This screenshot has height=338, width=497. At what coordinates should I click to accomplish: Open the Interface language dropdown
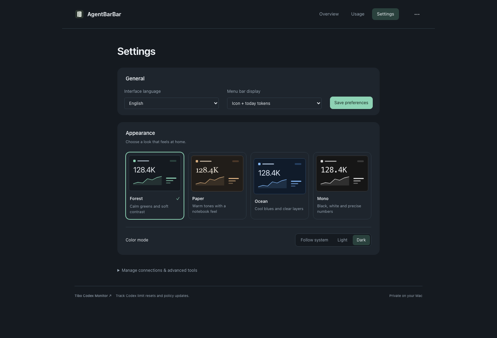point(172,103)
